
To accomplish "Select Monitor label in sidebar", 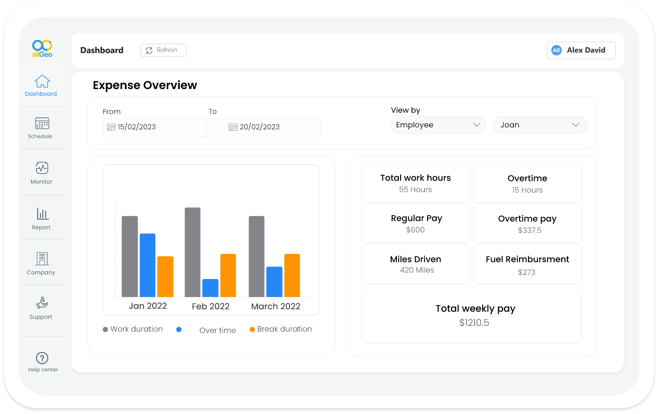I will 41,182.
